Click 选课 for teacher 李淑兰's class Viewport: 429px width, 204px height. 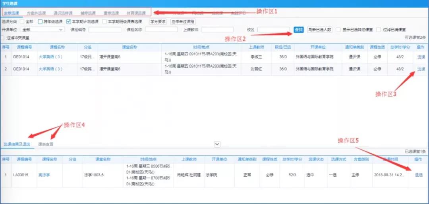coord(421,57)
